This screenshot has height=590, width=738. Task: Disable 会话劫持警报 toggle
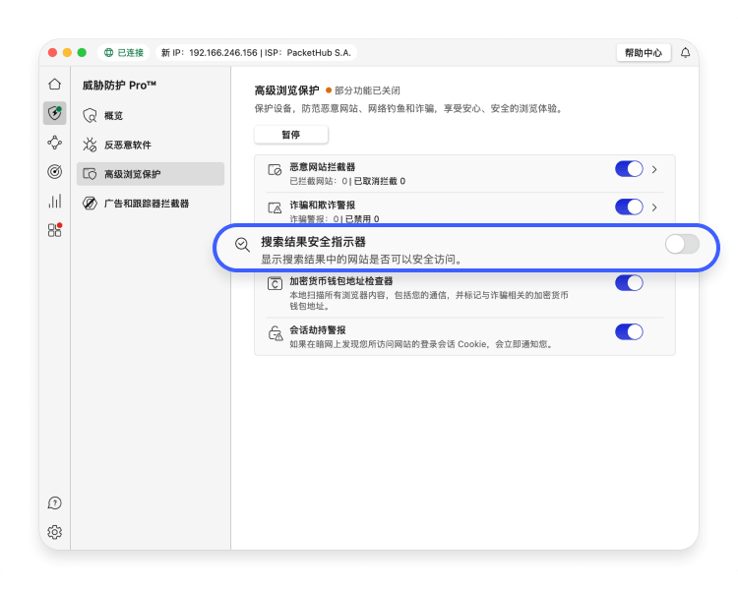[x=629, y=331]
